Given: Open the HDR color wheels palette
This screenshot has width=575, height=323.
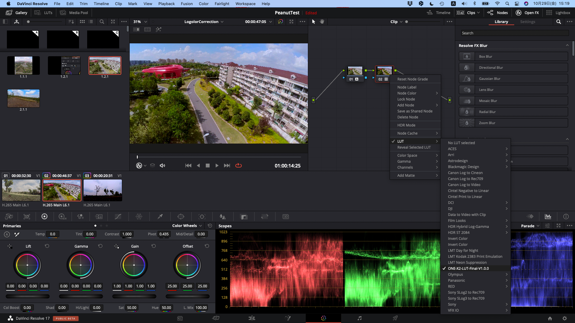Looking at the screenshot, I should (63, 217).
